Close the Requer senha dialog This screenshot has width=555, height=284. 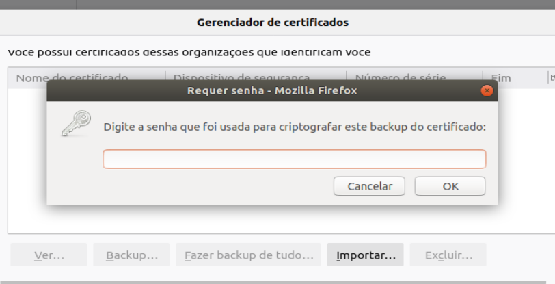487,90
